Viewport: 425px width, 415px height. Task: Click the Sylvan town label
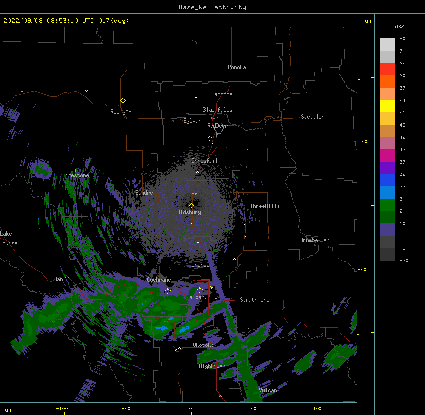192,121
